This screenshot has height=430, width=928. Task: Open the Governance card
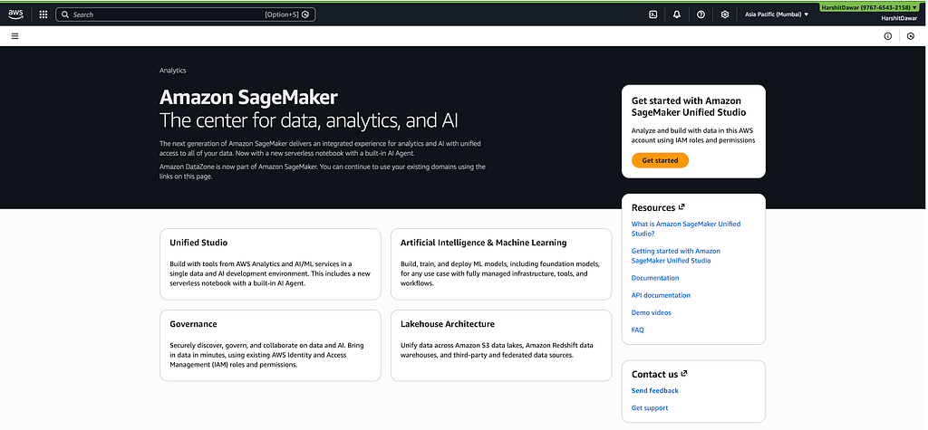(270, 346)
